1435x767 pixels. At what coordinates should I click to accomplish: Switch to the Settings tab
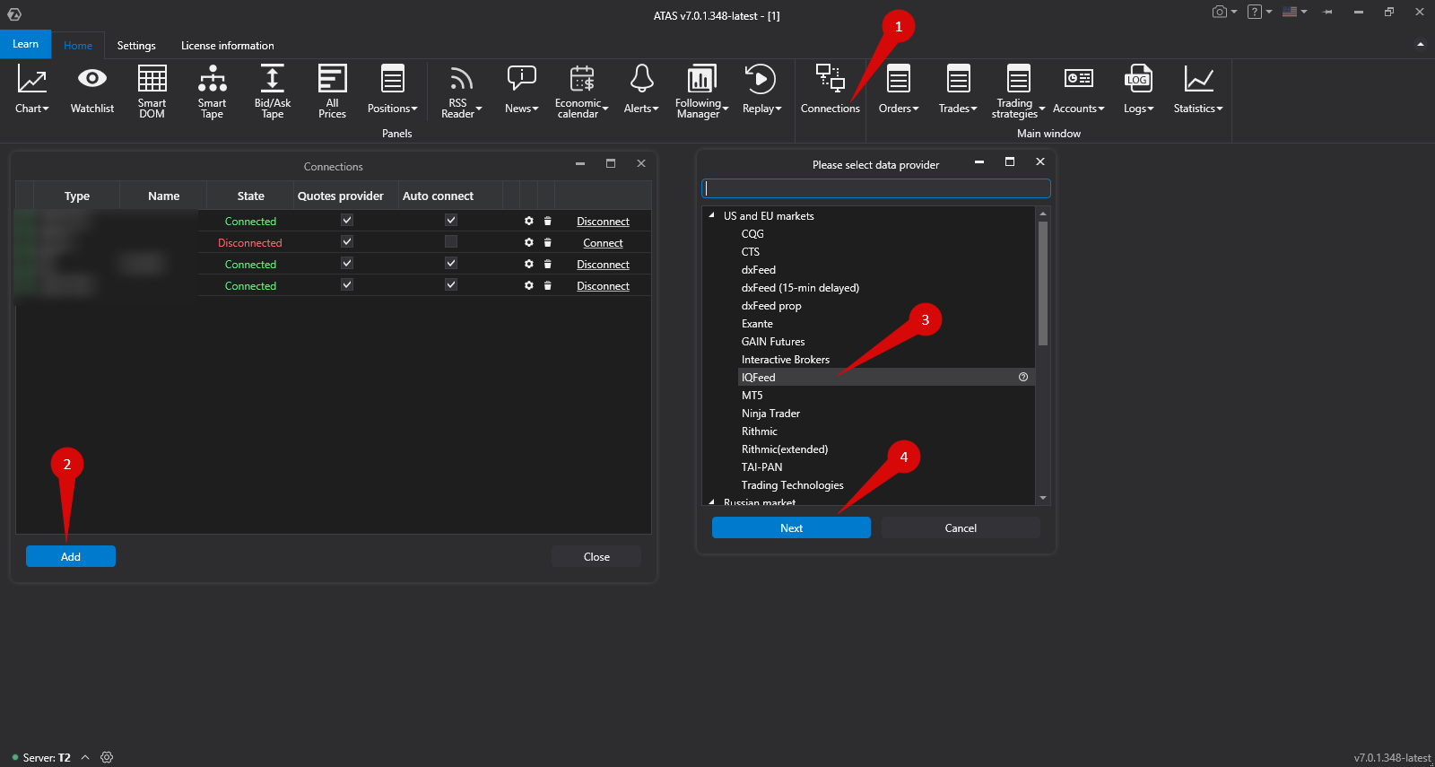136,46
